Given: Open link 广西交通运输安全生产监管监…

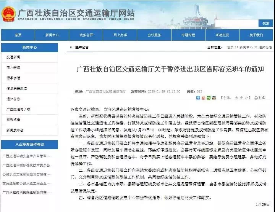Looking at the screenshot, I should (x=26, y=156).
